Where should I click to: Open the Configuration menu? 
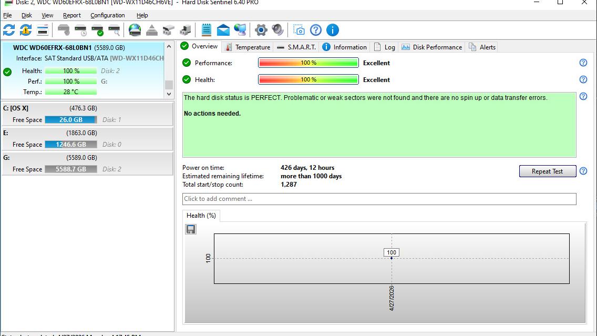107,15
